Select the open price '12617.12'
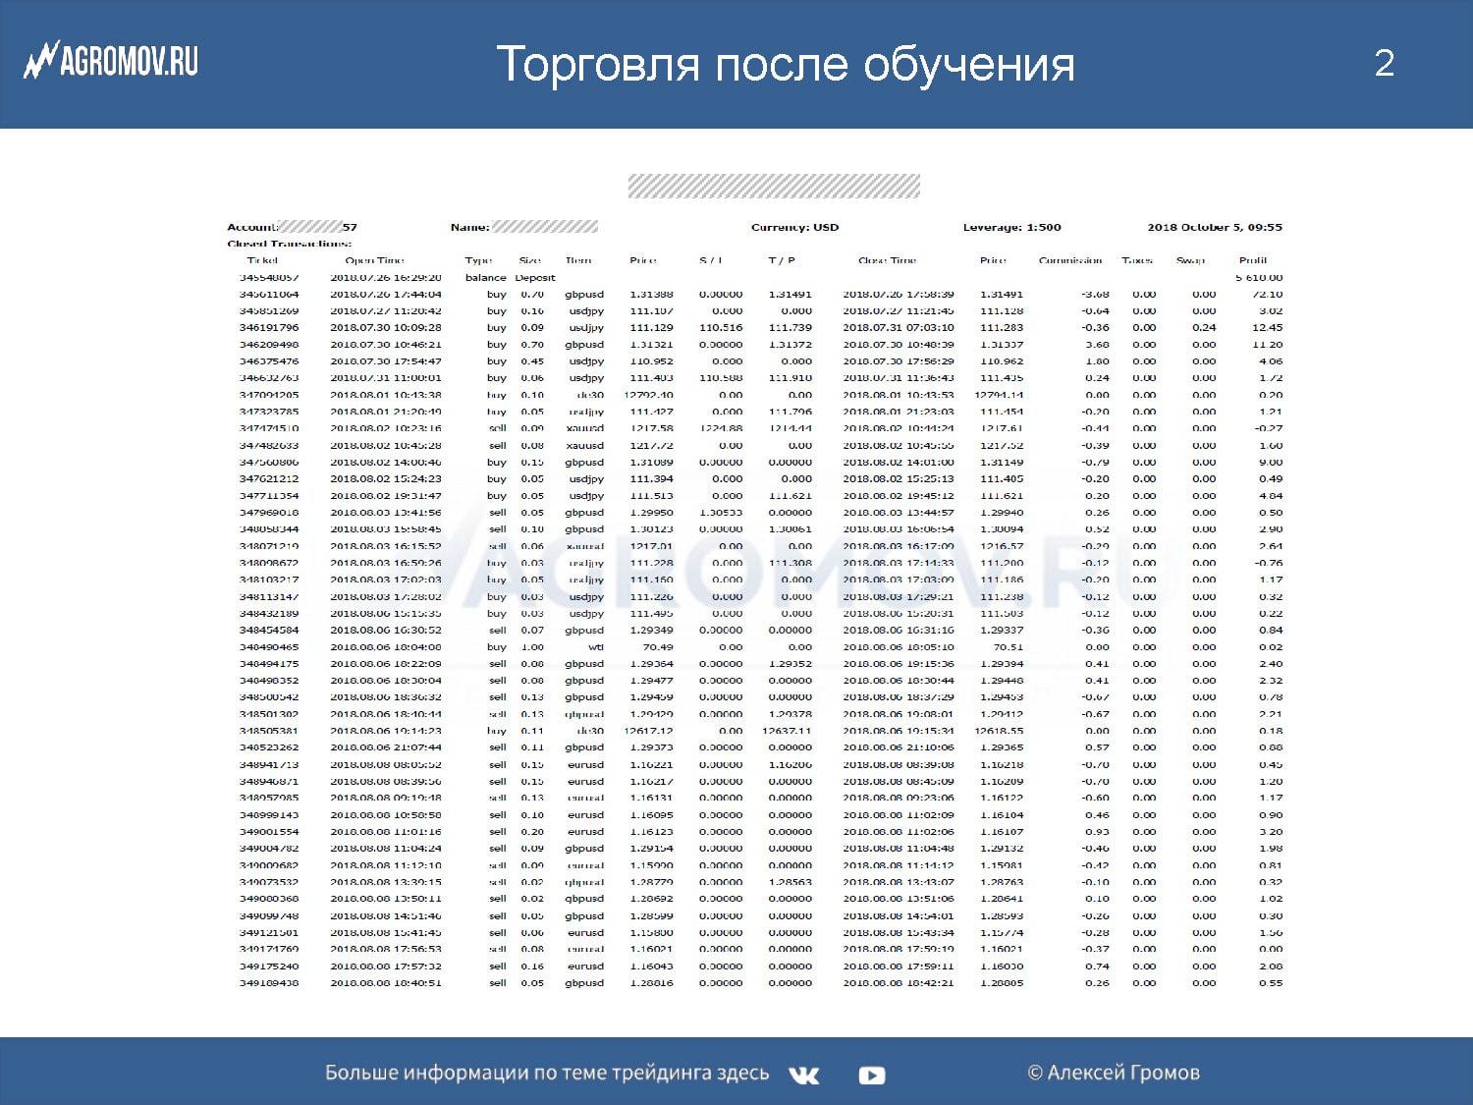 coord(649,731)
